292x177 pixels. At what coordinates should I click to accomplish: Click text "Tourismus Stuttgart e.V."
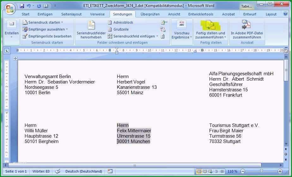coord(234,125)
